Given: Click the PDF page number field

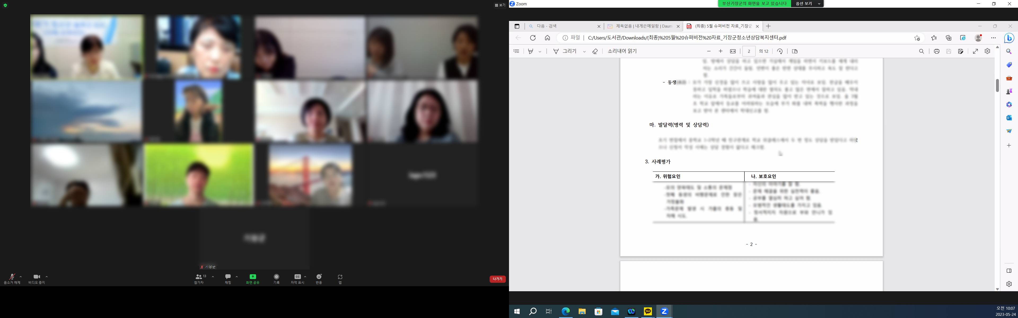Looking at the screenshot, I should click(749, 51).
